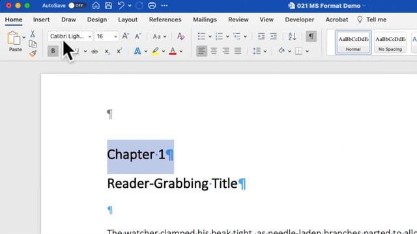Open line and paragraph spacing
Viewport: 417px width, 234px height.
(x=259, y=51)
